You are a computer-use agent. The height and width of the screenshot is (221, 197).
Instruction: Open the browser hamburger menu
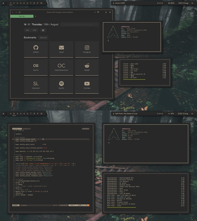tap(110, 12)
